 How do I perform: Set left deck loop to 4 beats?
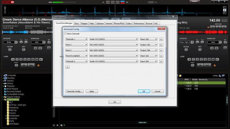coord(25,59)
